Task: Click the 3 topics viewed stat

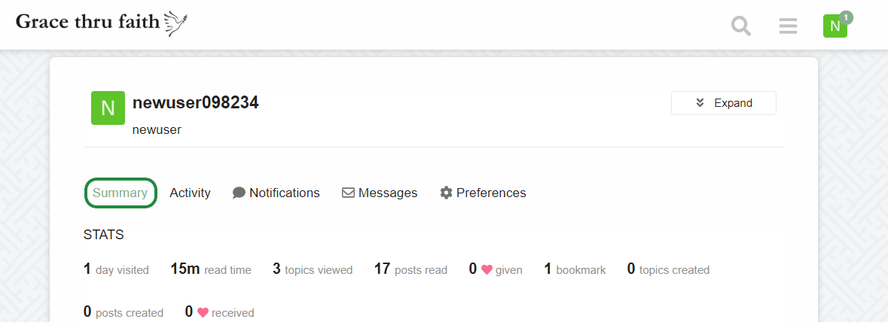Action: point(313,269)
